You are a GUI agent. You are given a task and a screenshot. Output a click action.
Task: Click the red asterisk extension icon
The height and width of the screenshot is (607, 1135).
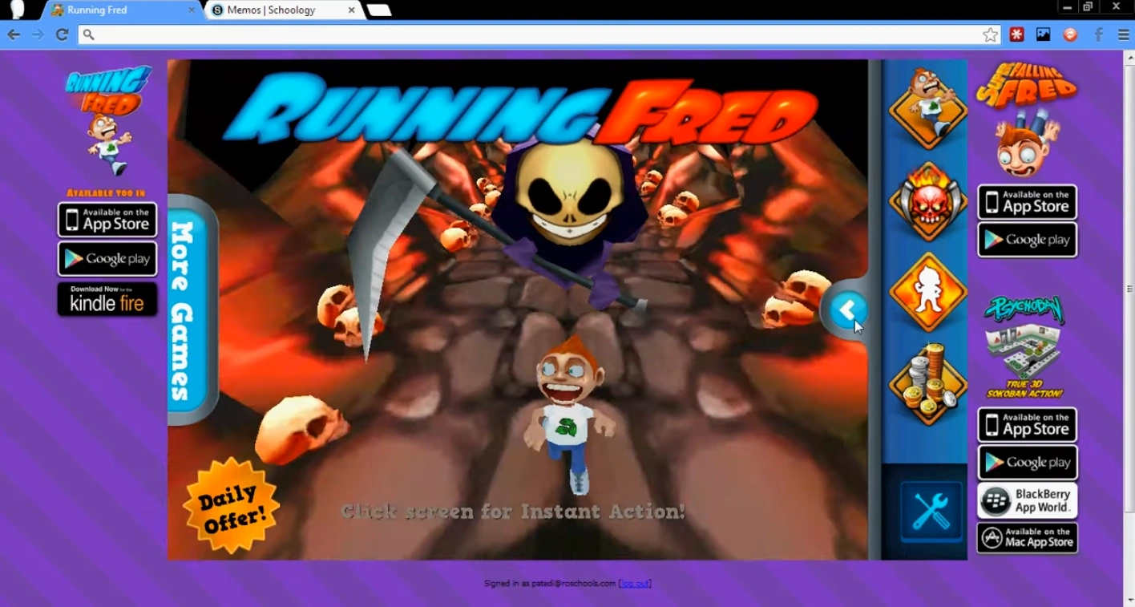pos(1016,34)
